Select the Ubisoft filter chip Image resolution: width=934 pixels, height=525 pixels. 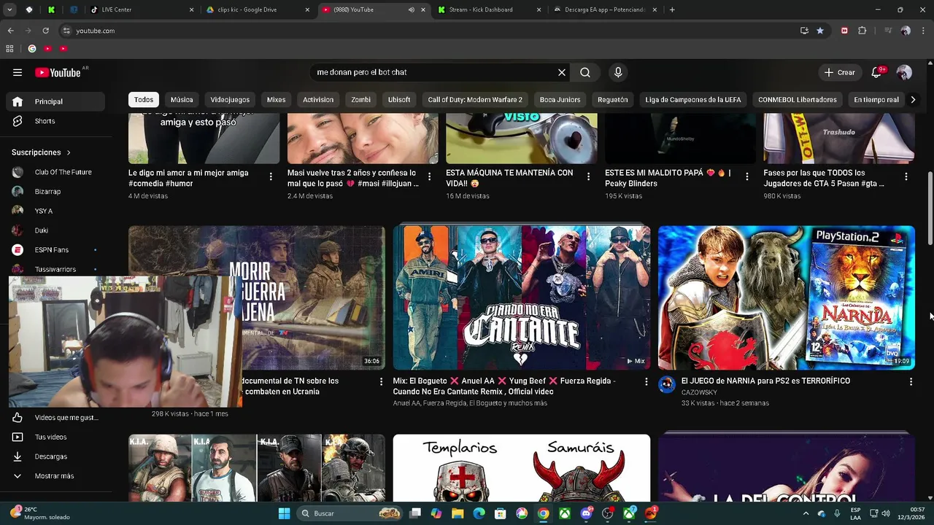coord(399,100)
